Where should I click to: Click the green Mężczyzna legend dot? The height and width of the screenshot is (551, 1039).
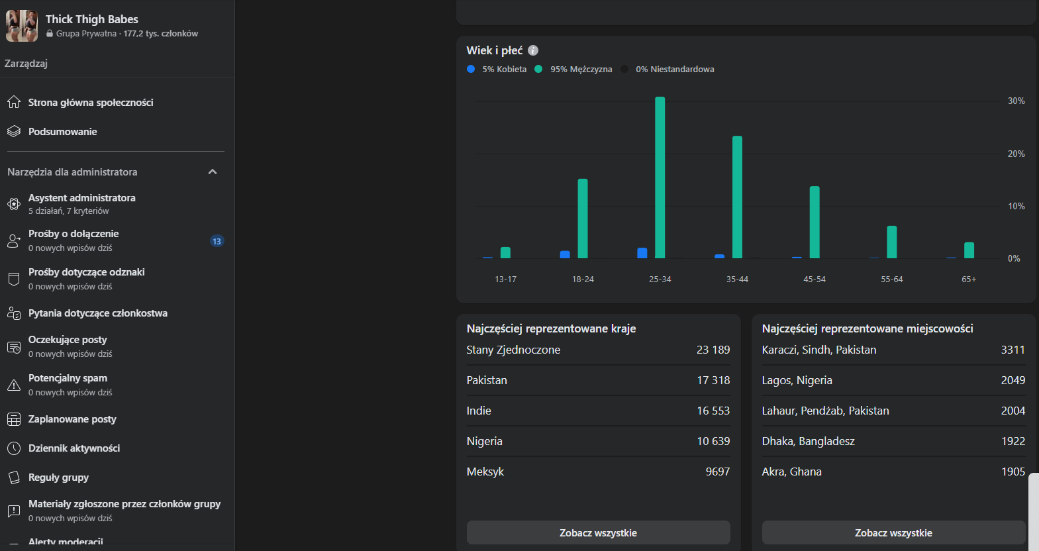(538, 69)
